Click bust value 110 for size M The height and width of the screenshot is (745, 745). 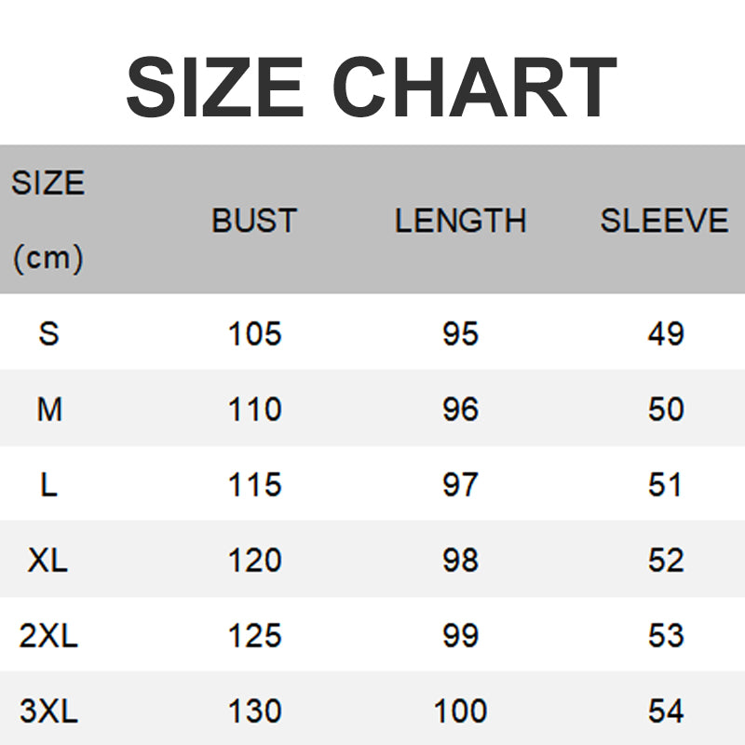(x=254, y=409)
